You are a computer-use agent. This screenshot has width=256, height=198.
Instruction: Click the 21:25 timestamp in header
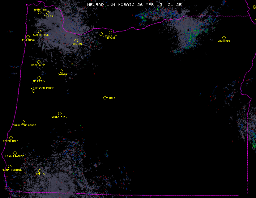pos(175,5)
